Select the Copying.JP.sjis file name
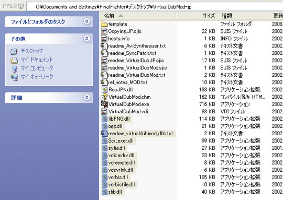 coord(125,31)
